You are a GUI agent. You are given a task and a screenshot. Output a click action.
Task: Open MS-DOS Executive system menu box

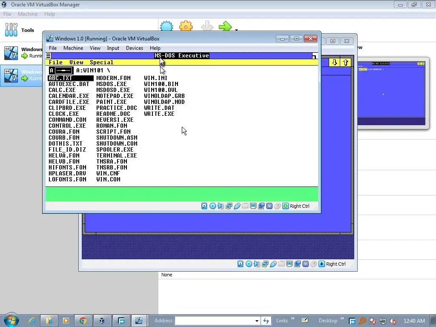(x=49, y=56)
